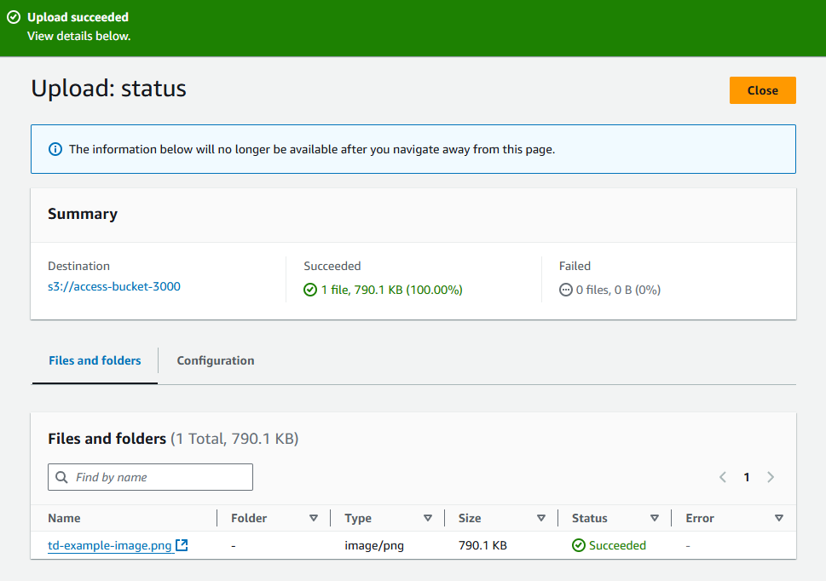The image size is (826, 581).
Task: Open the td-example-image.png file link
Action: (109, 545)
